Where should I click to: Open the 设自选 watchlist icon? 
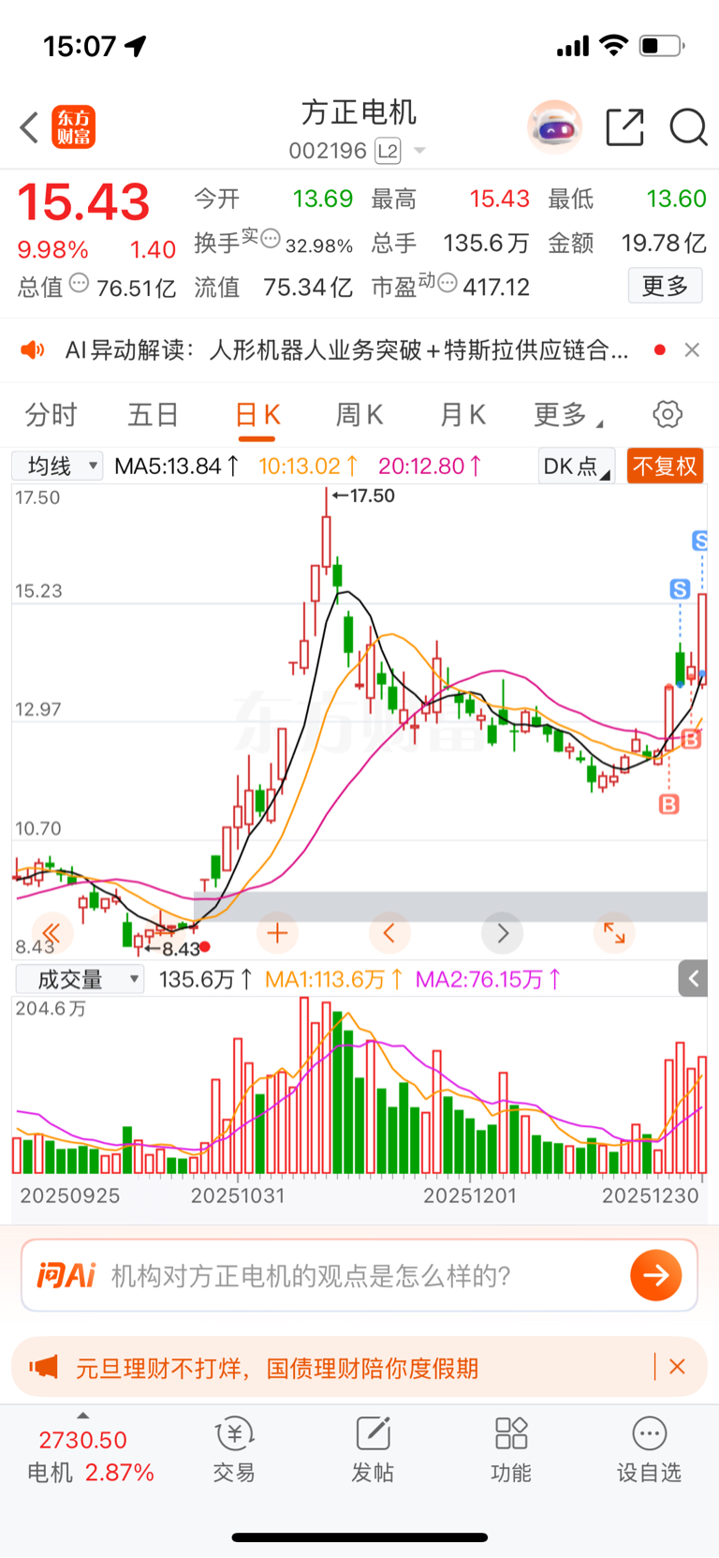[x=649, y=1450]
